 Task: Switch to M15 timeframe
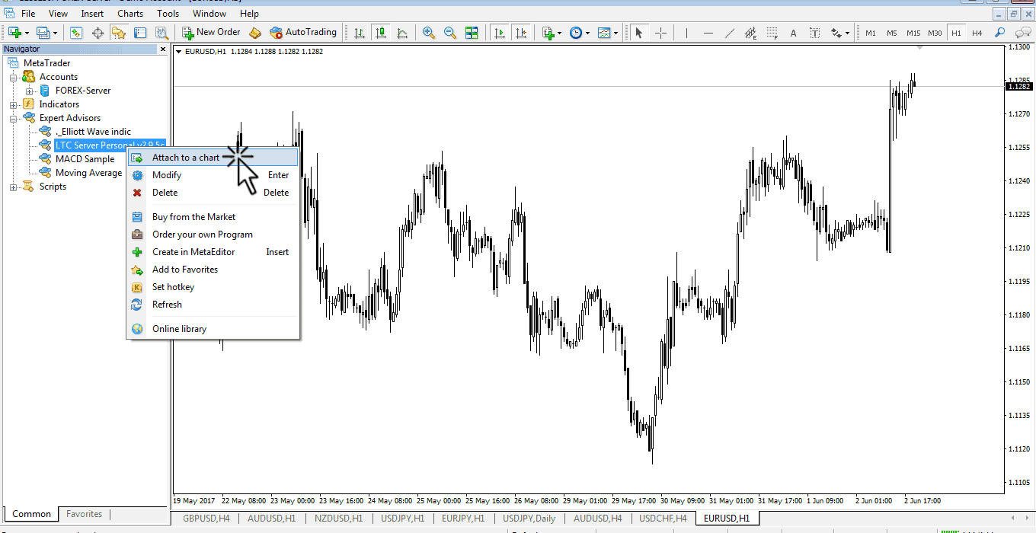click(913, 33)
